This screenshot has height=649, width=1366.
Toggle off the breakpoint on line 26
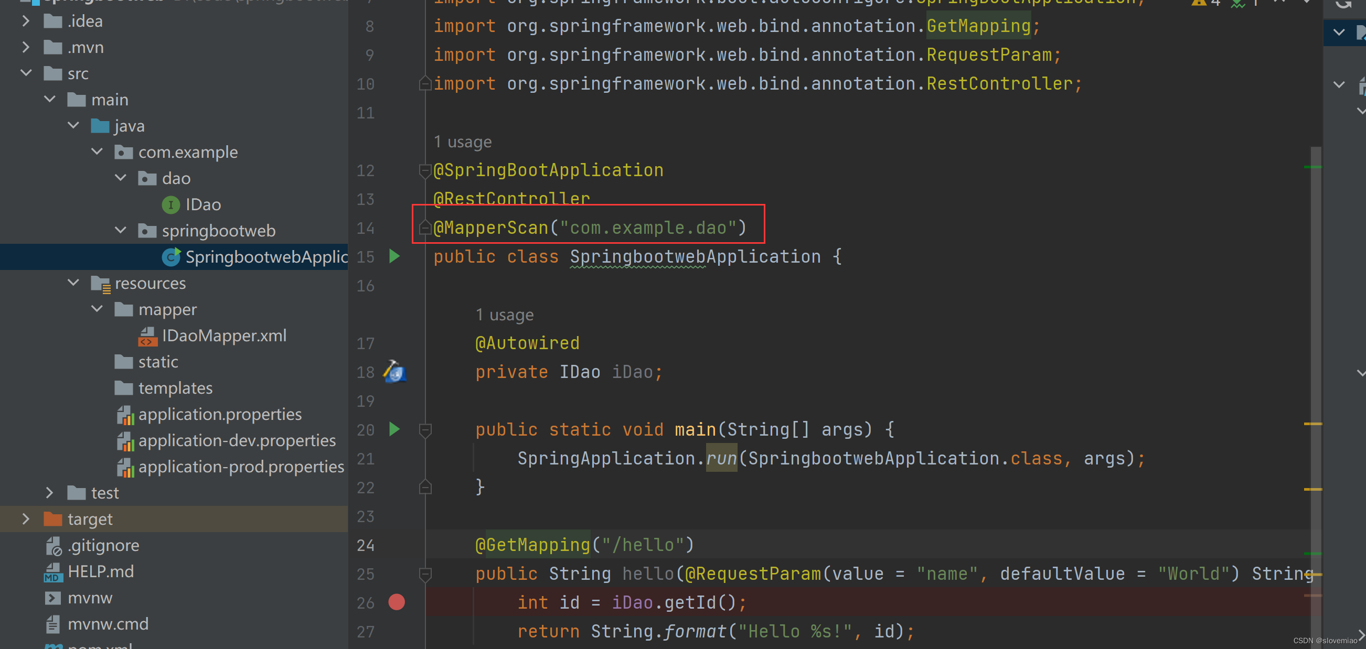(396, 602)
